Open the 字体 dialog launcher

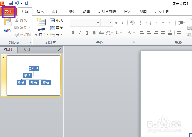pos(134,42)
